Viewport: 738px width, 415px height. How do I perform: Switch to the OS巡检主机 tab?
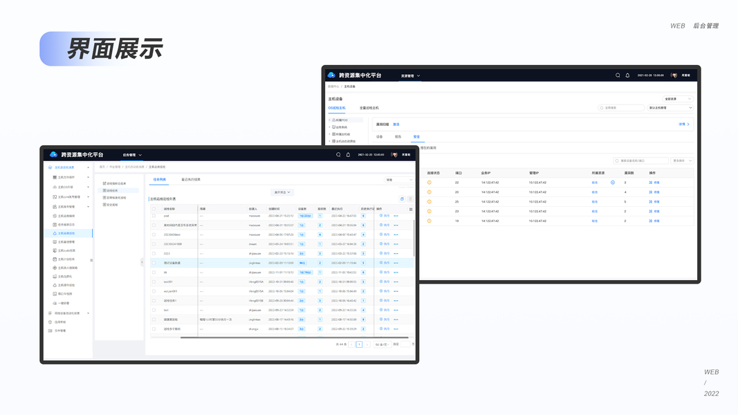(x=337, y=108)
